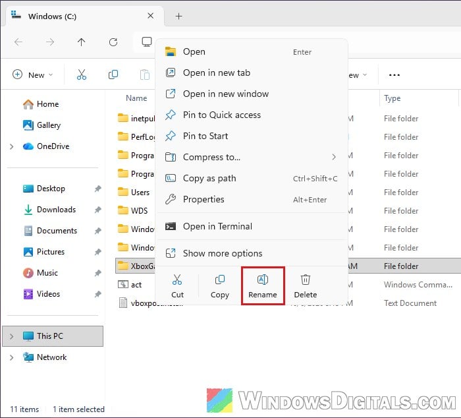The width and height of the screenshot is (461, 418).
Task: Sort by the Name column header
Action: point(136,98)
